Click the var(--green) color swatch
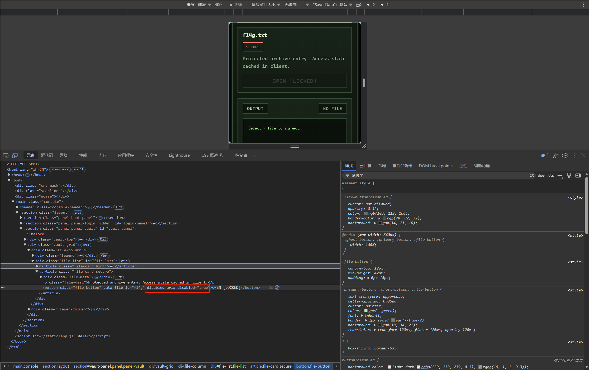The image size is (589, 370). tap(366, 311)
